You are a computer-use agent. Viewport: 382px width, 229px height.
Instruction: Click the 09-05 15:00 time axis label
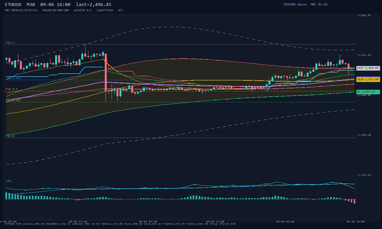[215, 222]
